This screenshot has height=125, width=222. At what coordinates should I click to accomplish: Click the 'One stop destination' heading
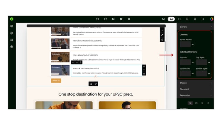(96, 94)
